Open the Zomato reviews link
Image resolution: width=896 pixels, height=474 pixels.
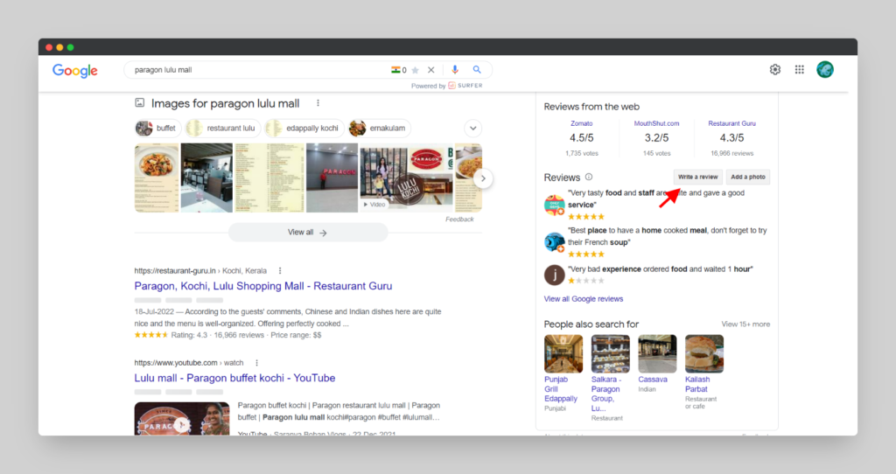[x=581, y=123]
